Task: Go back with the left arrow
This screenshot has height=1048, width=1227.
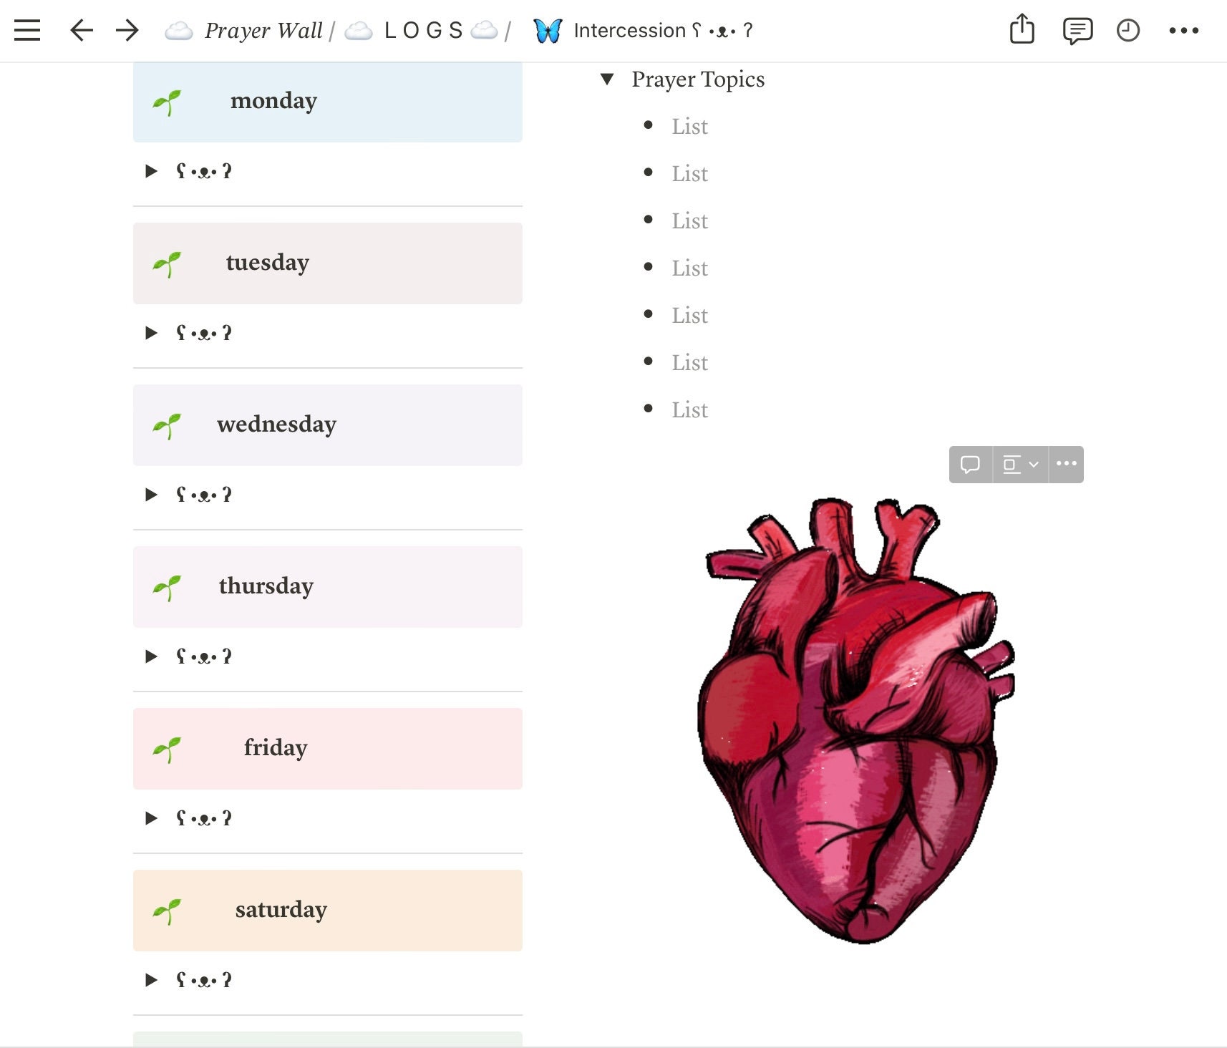Action: 82,30
